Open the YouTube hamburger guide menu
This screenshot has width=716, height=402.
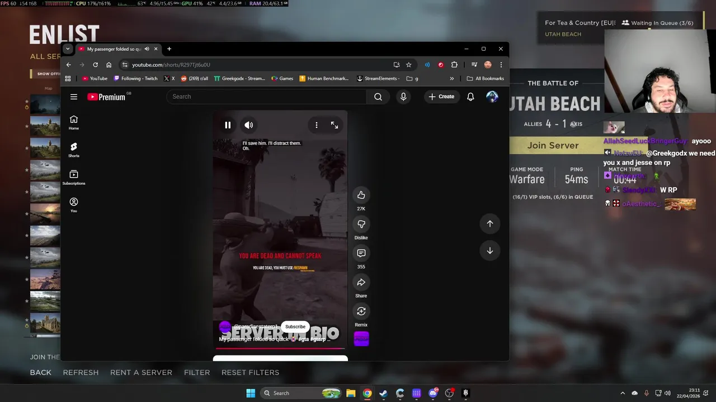(74, 97)
